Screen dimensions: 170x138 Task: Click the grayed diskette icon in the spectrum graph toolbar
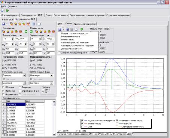72,30
